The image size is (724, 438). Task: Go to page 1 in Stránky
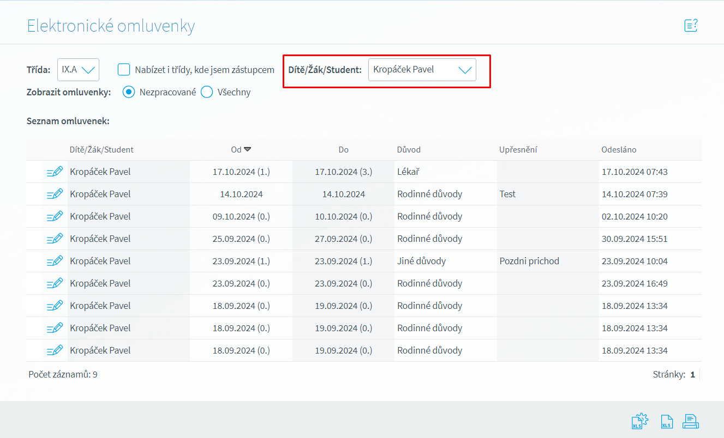(x=693, y=374)
